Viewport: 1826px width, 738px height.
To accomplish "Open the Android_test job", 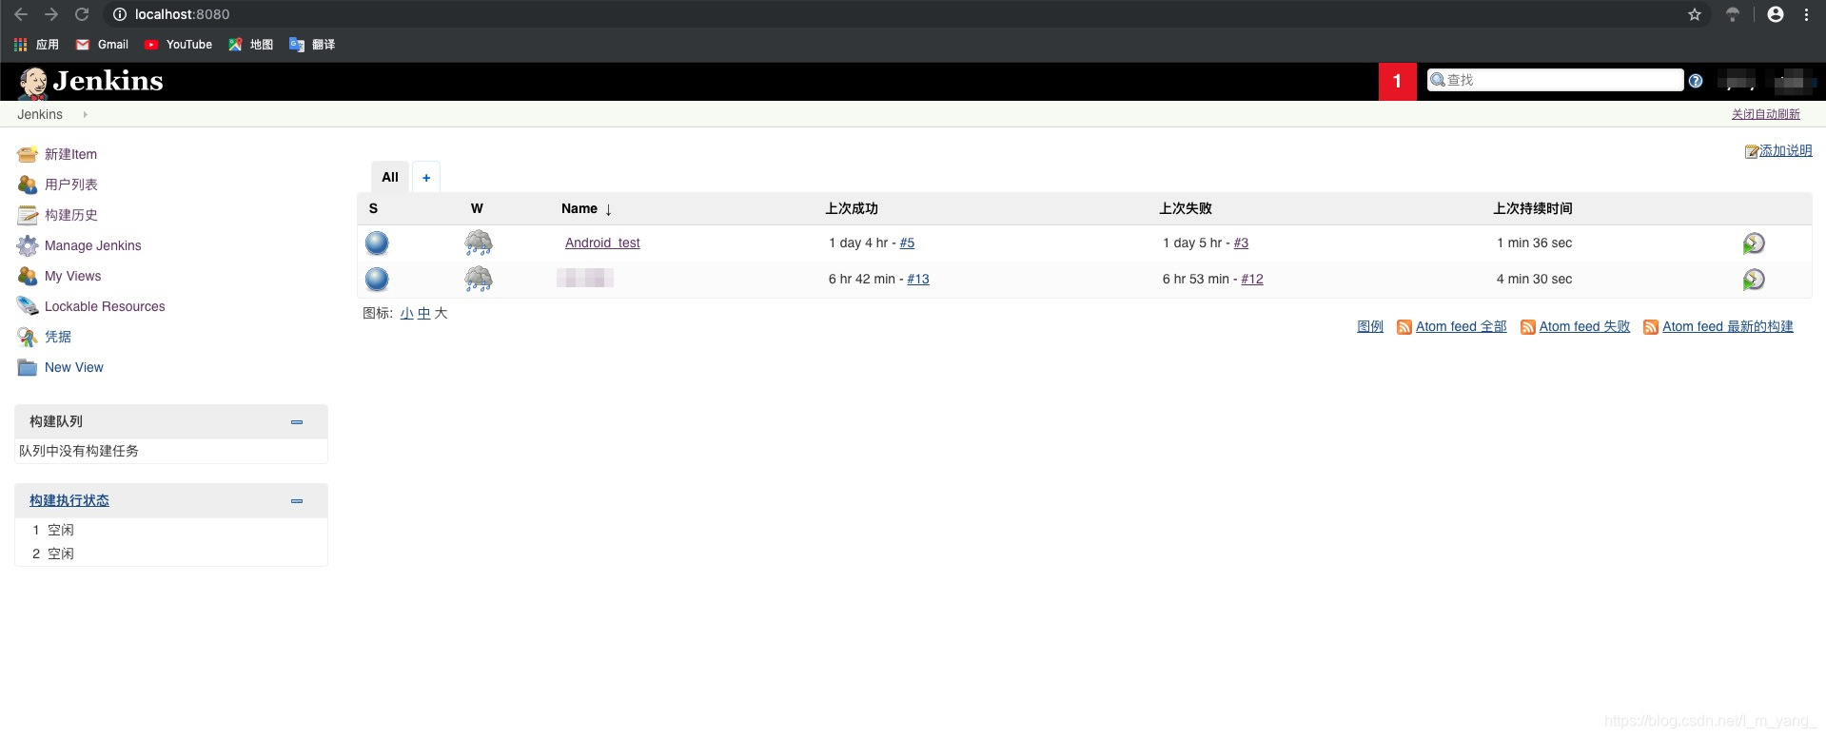I will (602, 243).
